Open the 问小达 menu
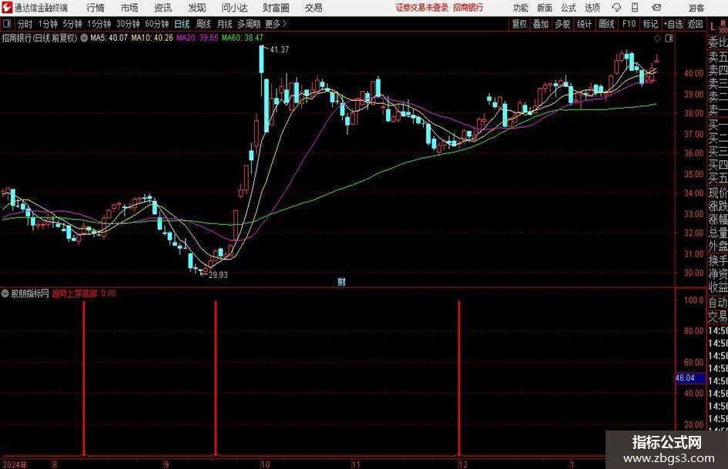 click(x=234, y=8)
